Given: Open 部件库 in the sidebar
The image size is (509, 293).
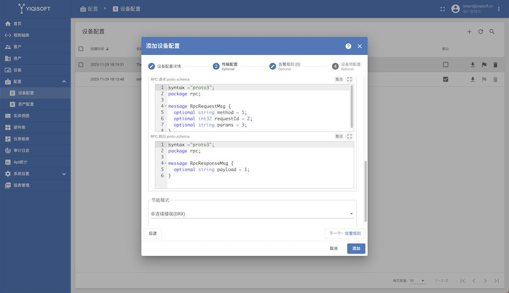Looking at the screenshot, I should pyautogui.click(x=35, y=128).
